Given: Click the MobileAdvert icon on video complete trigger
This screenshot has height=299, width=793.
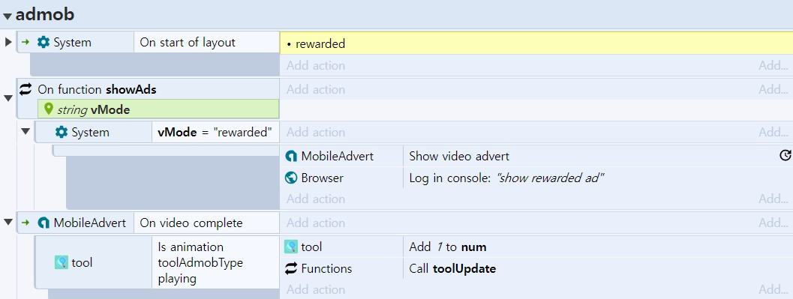Looking at the screenshot, I should (44, 223).
